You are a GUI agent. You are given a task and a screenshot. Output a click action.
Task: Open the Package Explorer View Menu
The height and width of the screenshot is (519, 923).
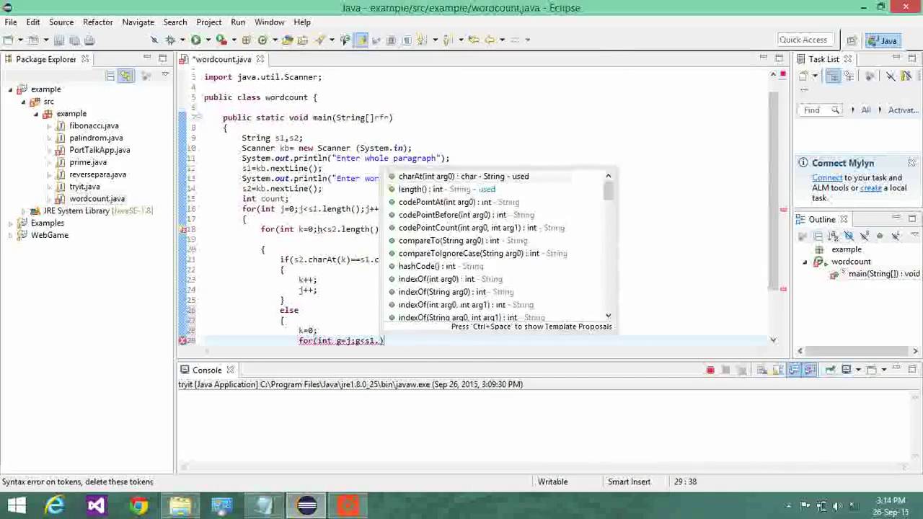tap(165, 76)
